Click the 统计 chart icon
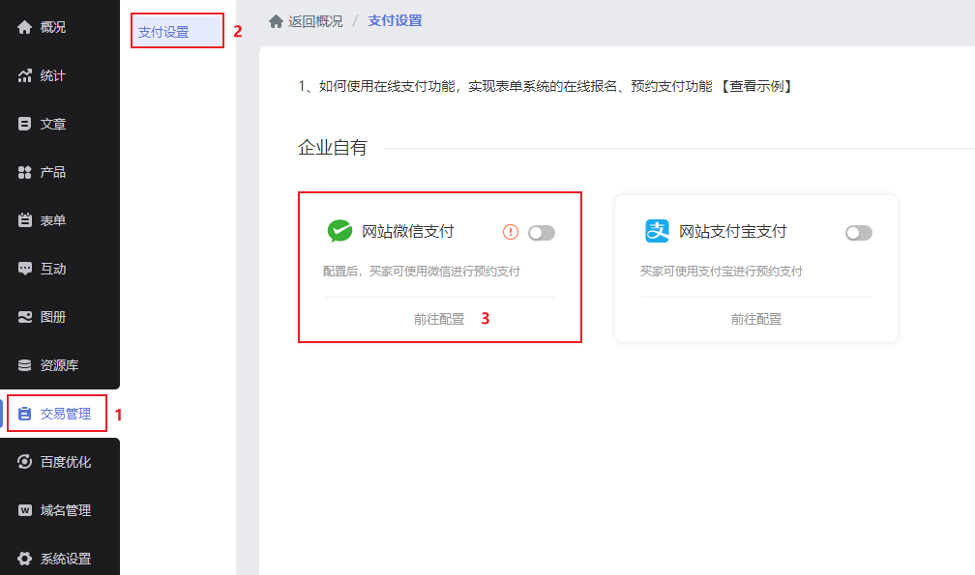The image size is (975, 575). (24, 75)
